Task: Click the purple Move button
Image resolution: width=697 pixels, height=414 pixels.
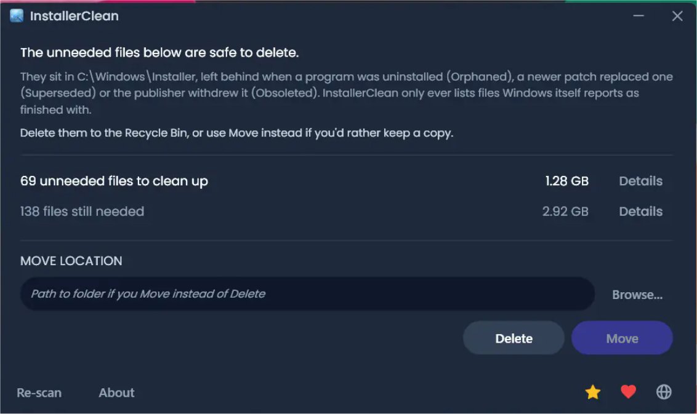Action: (622, 338)
